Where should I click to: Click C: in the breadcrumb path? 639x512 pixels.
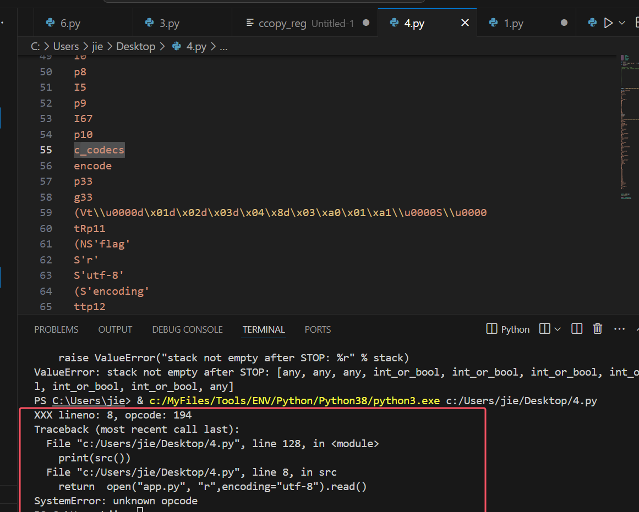coord(35,46)
